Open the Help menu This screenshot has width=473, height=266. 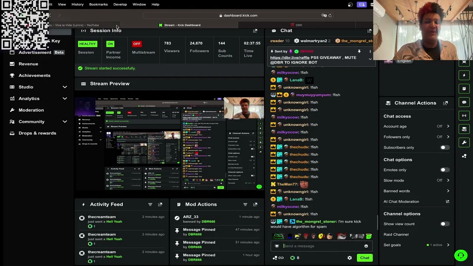pyautogui.click(x=155, y=4)
